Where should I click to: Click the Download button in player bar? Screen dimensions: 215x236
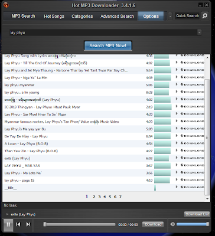click(153, 224)
